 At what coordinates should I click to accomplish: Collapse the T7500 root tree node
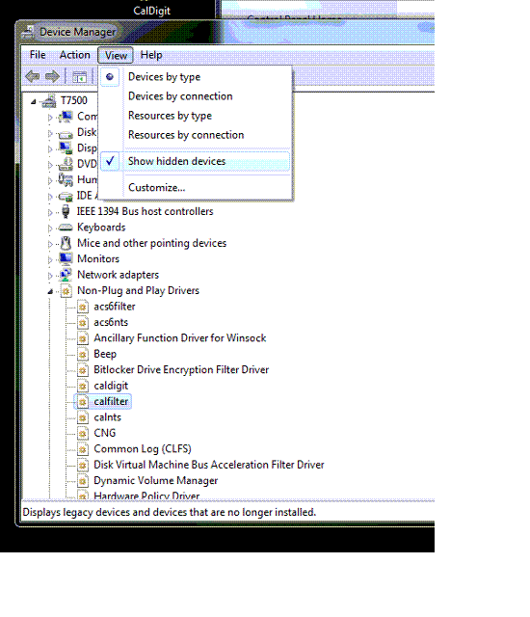pos(34,102)
